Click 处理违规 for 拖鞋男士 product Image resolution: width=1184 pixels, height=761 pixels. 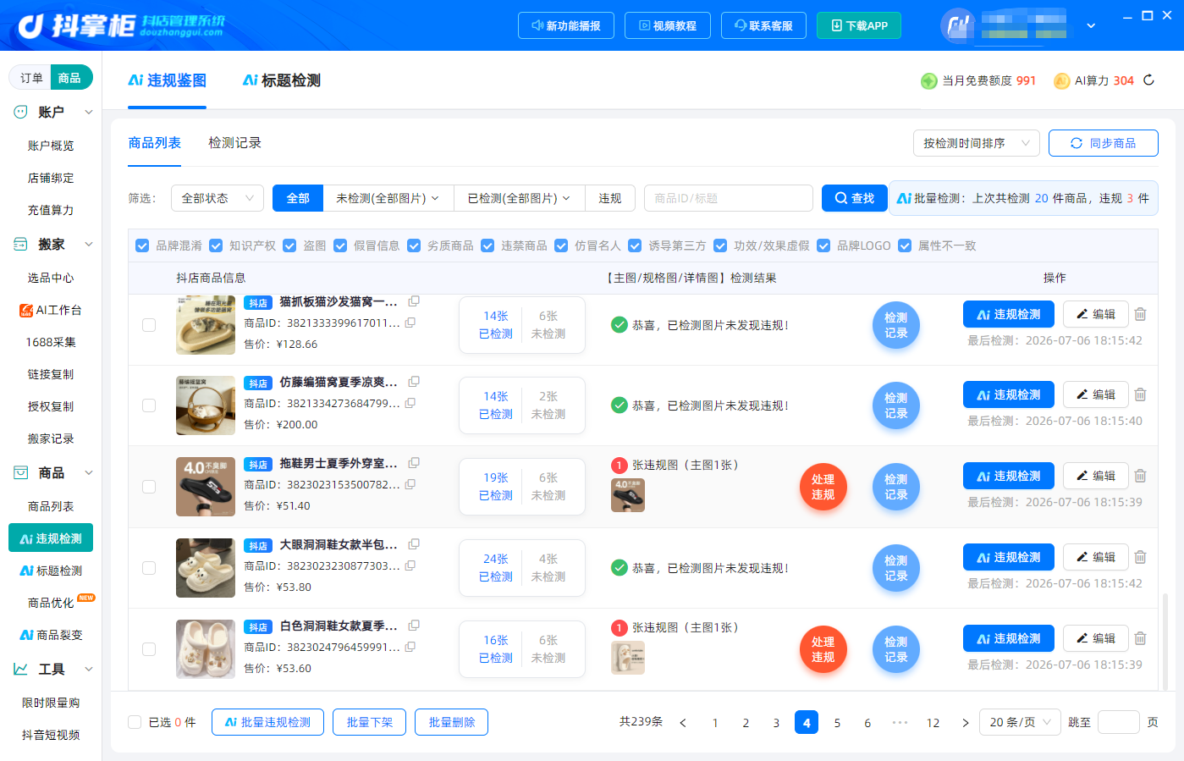(823, 487)
